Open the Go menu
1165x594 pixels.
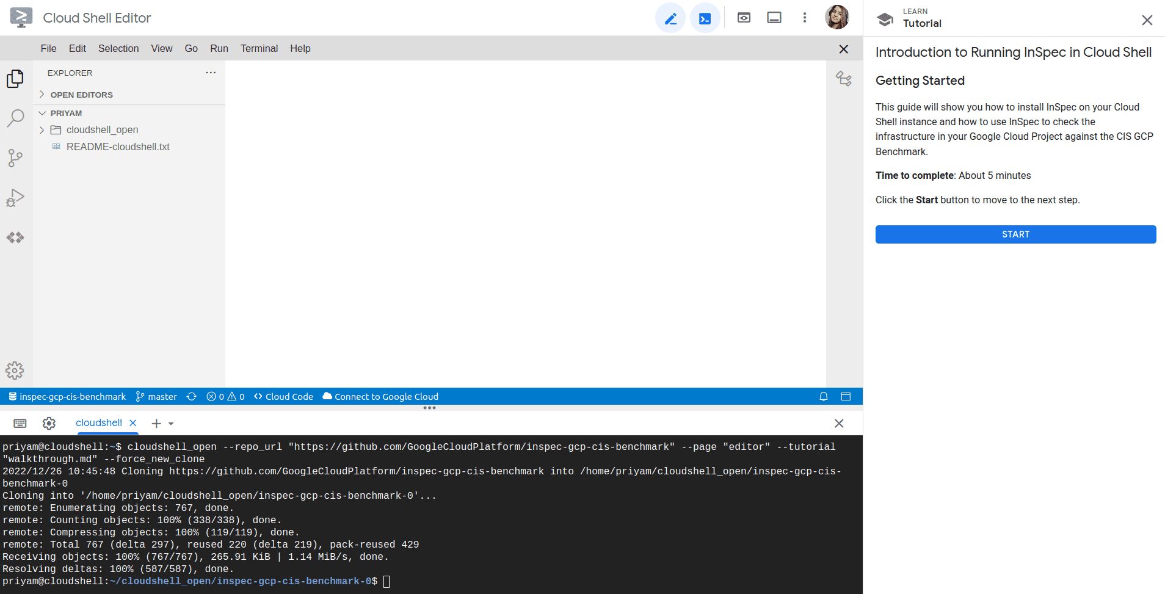pyautogui.click(x=191, y=48)
